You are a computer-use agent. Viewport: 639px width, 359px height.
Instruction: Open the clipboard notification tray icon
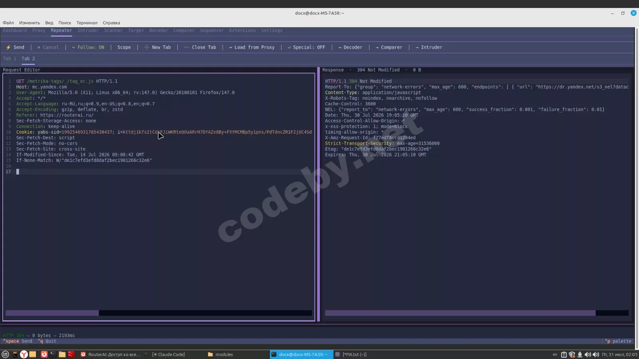coord(564,354)
